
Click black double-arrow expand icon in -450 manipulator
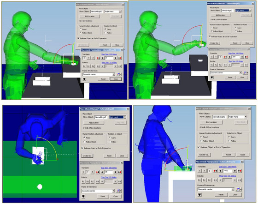(199, 195)
